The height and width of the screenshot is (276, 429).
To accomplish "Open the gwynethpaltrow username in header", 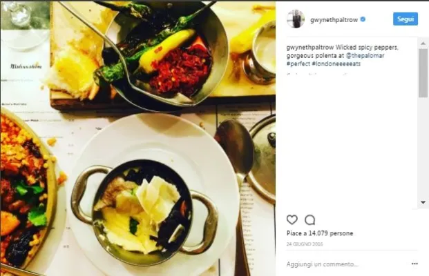I will coord(334,20).
